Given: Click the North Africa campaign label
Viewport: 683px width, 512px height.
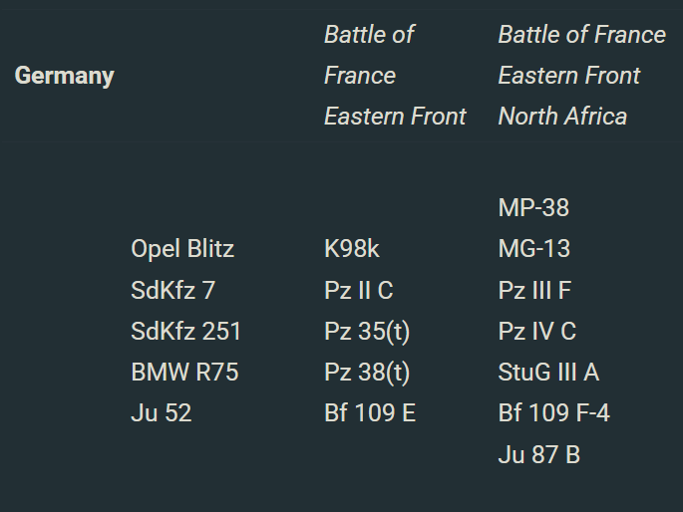Looking at the screenshot, I should tap(562, 117).
